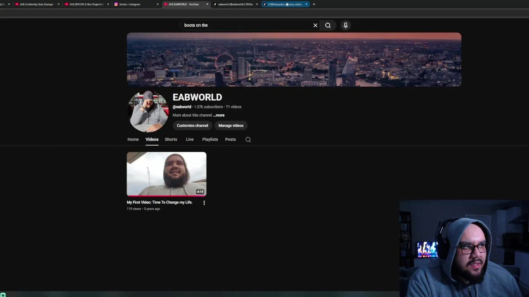Close the EABWORLD YouTube tab
This screenshot has width=529, height=297.
click(x=207, y=4)
